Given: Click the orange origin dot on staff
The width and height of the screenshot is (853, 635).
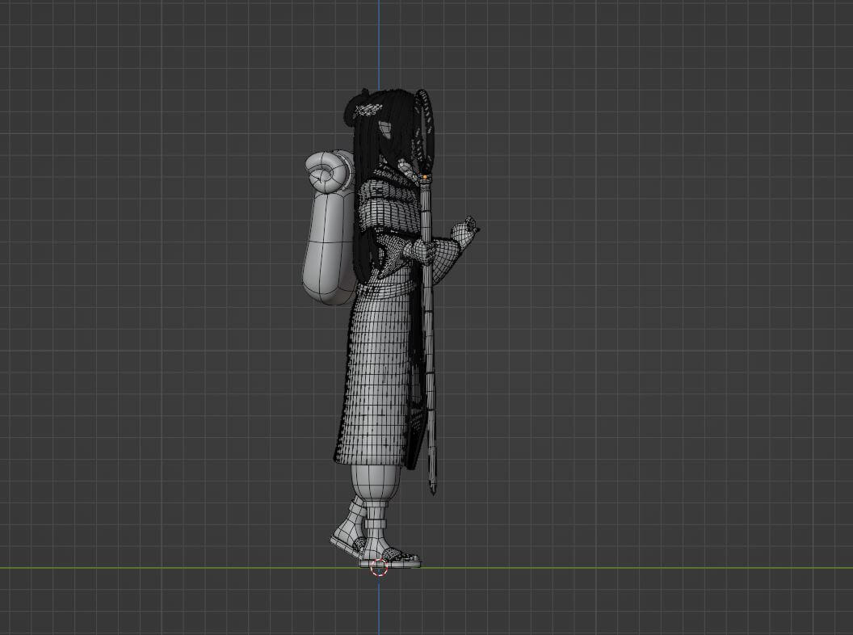Looking at the screenshot, I should [424, 178].
